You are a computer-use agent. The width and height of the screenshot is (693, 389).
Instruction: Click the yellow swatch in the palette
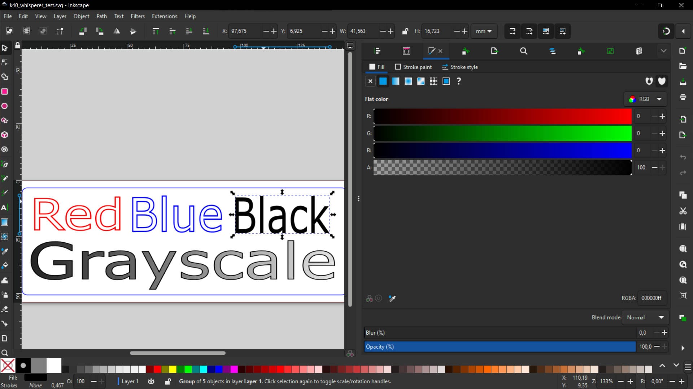(x=173, y=369)
